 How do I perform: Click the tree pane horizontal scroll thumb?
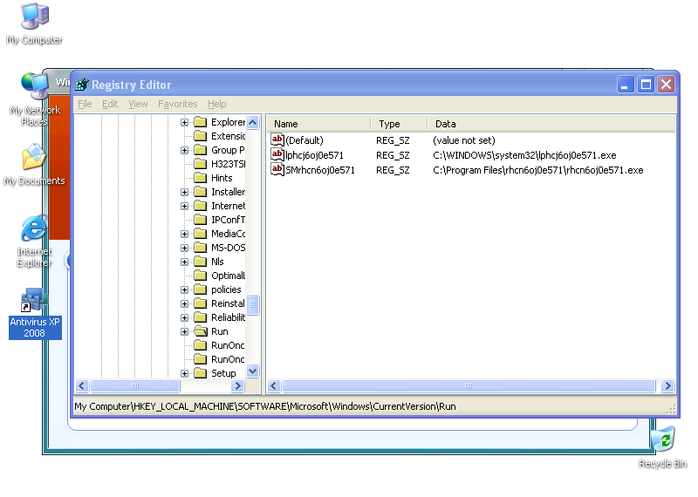coord(135,385)
